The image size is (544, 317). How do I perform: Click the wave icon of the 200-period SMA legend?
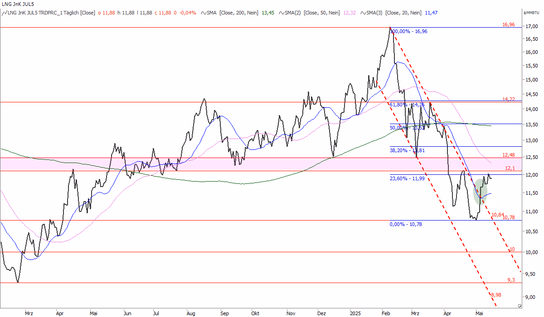point(203,13)
